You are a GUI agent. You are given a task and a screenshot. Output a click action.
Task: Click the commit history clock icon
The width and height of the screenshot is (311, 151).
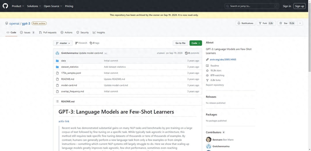pyautogui.click(x=186, y=53)
